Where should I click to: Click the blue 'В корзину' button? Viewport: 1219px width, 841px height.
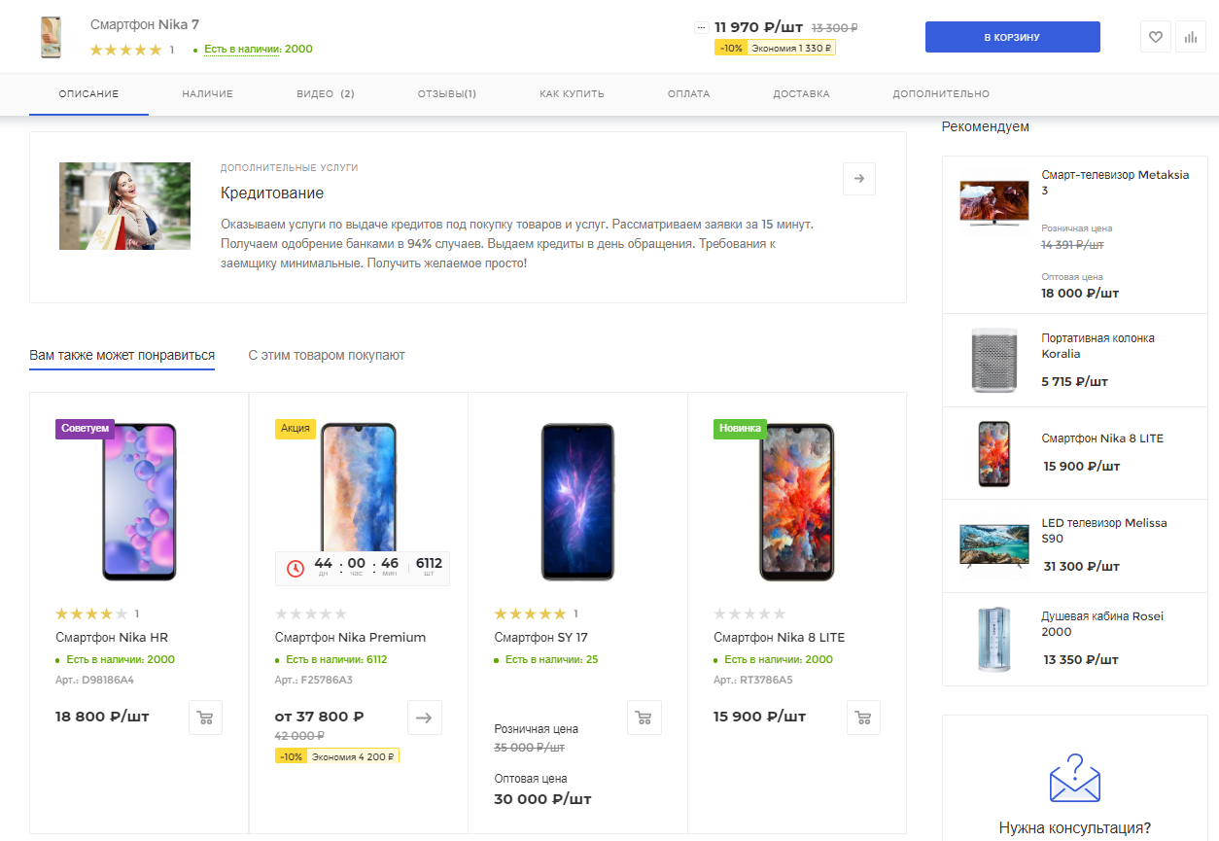(x=1012, y=37)
